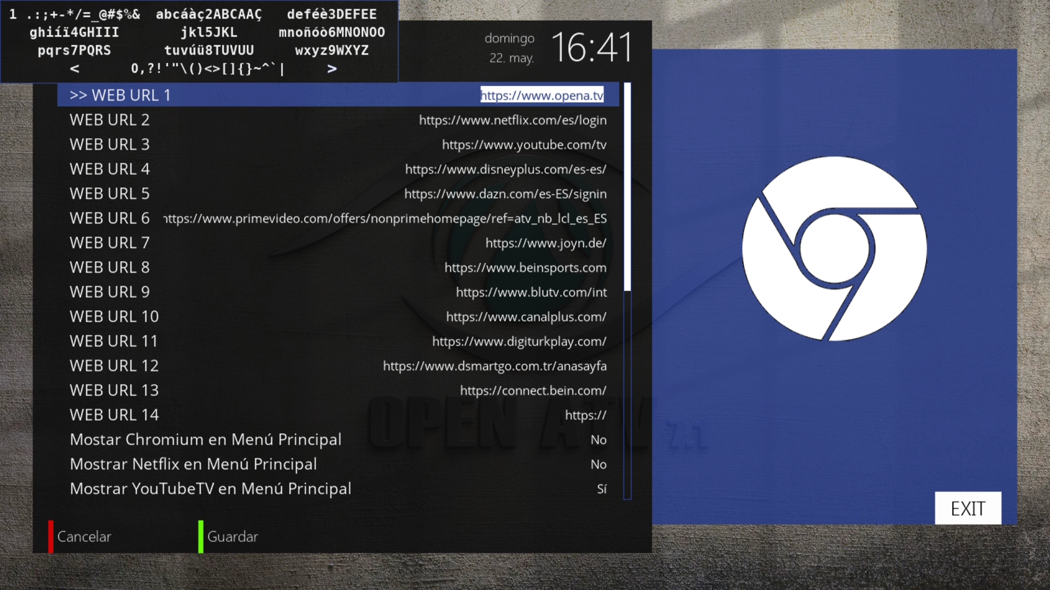The width and height of the screenshot is (1050, 590).
Task: Select the WEB URL 2 entry
Action: [x=109, y=120]
